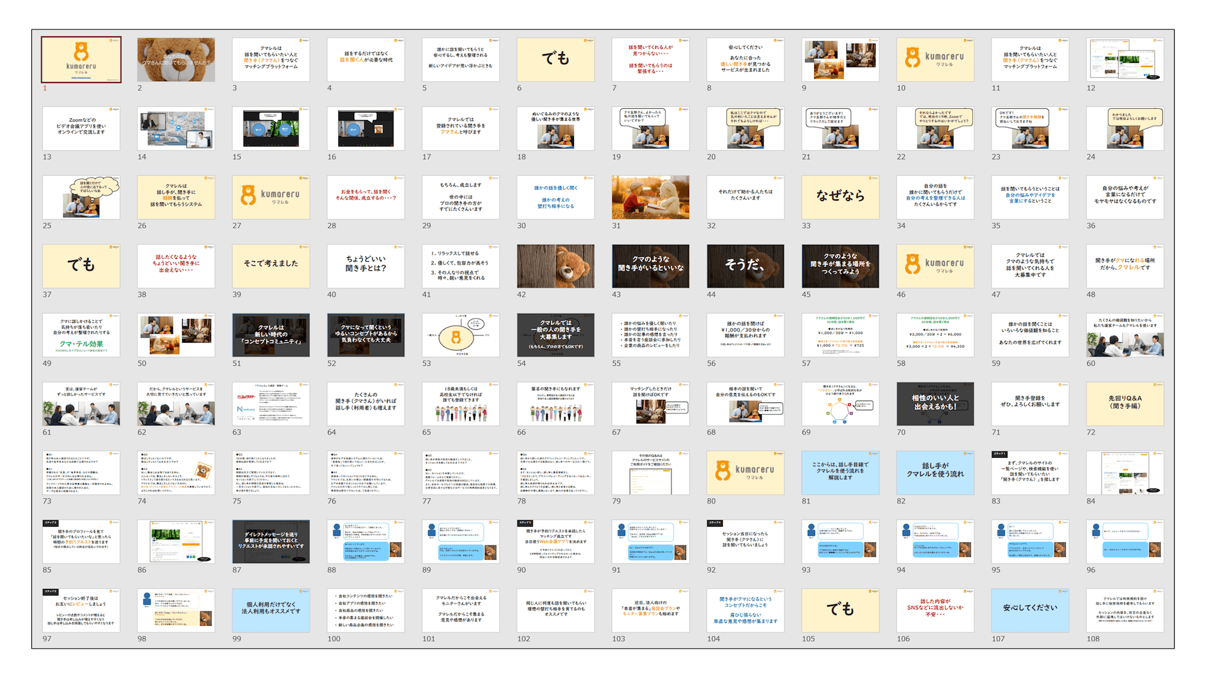
Task: Select slide 92 step 4 session day thumbnail
Action: point(746,542)
